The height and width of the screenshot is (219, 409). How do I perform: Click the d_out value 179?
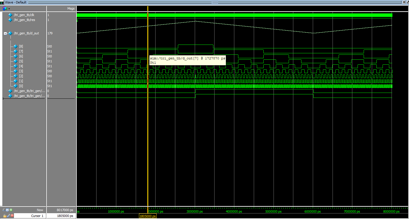[x=50, y=33]
